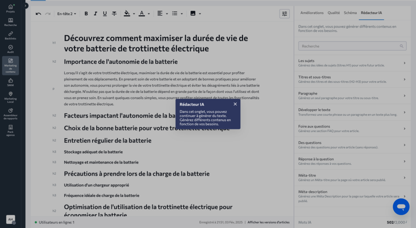The width and height of the screenshot is (416, 228).
Task: Open the Backlinks sidebar section
Action: point(10,36)
